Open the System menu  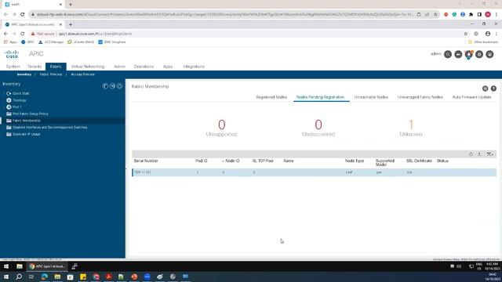[13, 67]
